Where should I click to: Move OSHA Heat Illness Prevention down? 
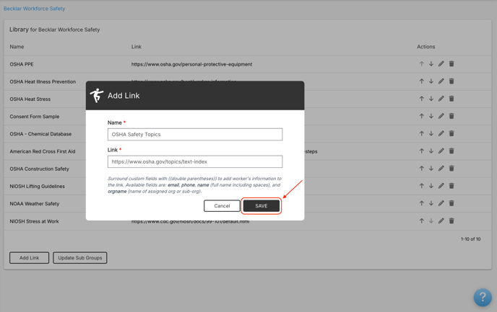(431, 81)
